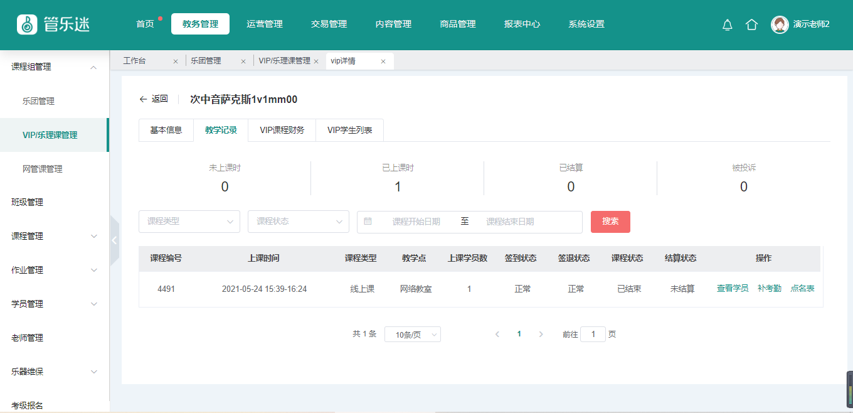
Task: Click the home icon in header
Action: 751,24
